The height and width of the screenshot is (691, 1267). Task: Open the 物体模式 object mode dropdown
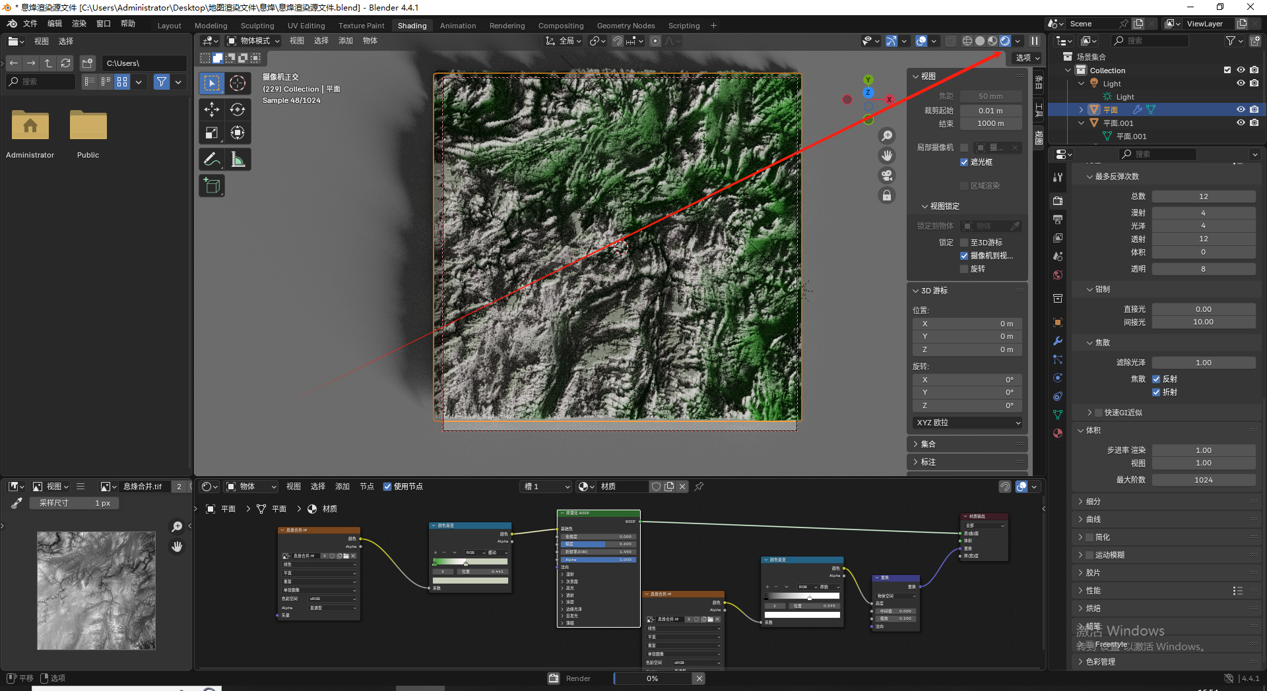[x=254, y=41]
